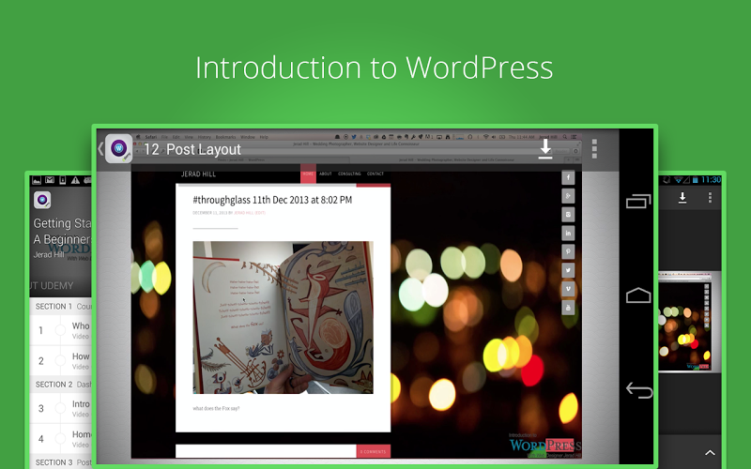Click the Twitter social icon
The image size is (751, 469).
pos(568,270)
